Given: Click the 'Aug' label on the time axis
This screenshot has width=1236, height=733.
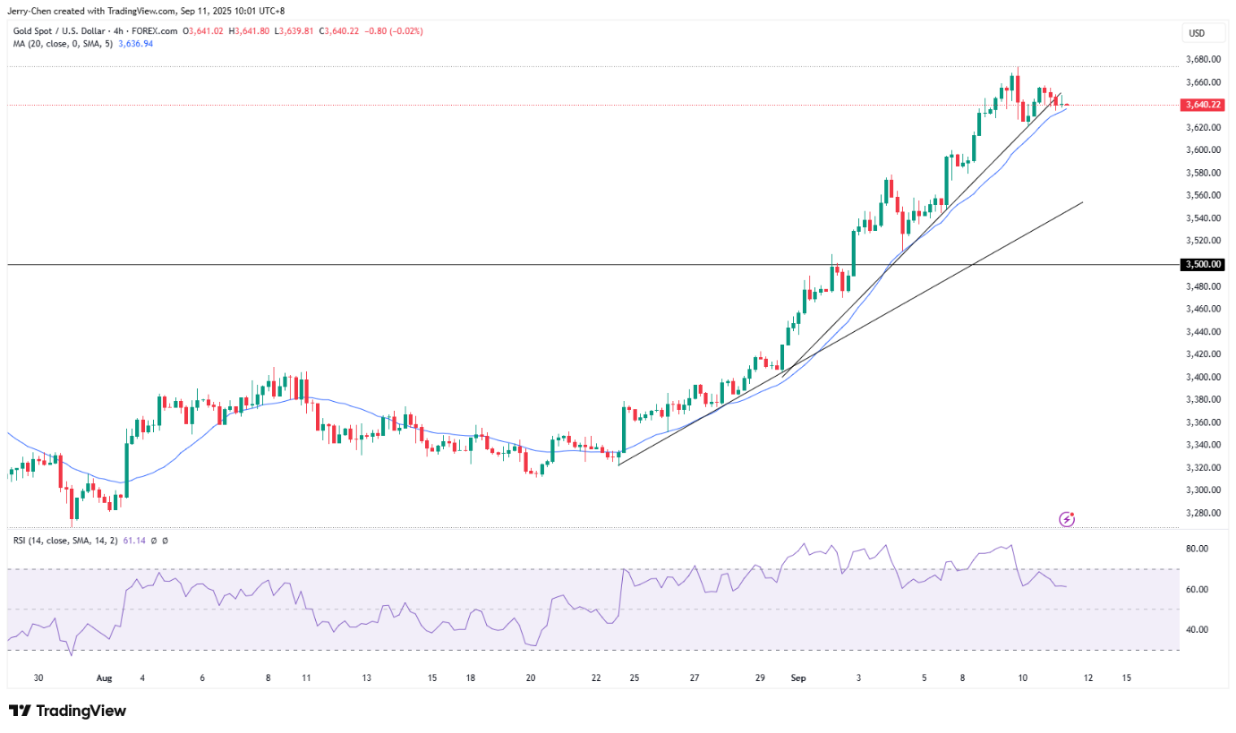Looking at the screenshot, I should 105,678.
